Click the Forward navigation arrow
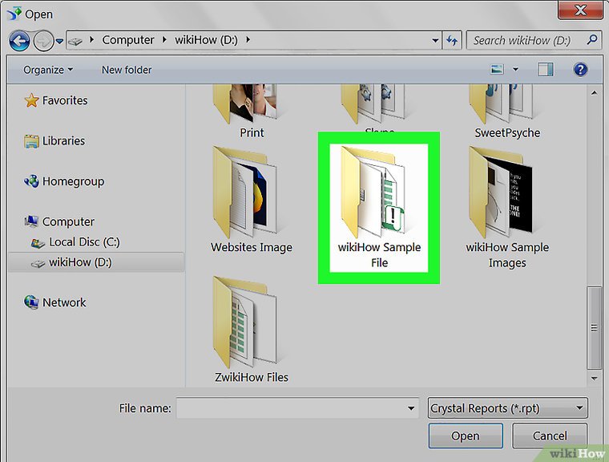Image resolution: width=609 pixels, height=462 pixels. coord(43,40)
